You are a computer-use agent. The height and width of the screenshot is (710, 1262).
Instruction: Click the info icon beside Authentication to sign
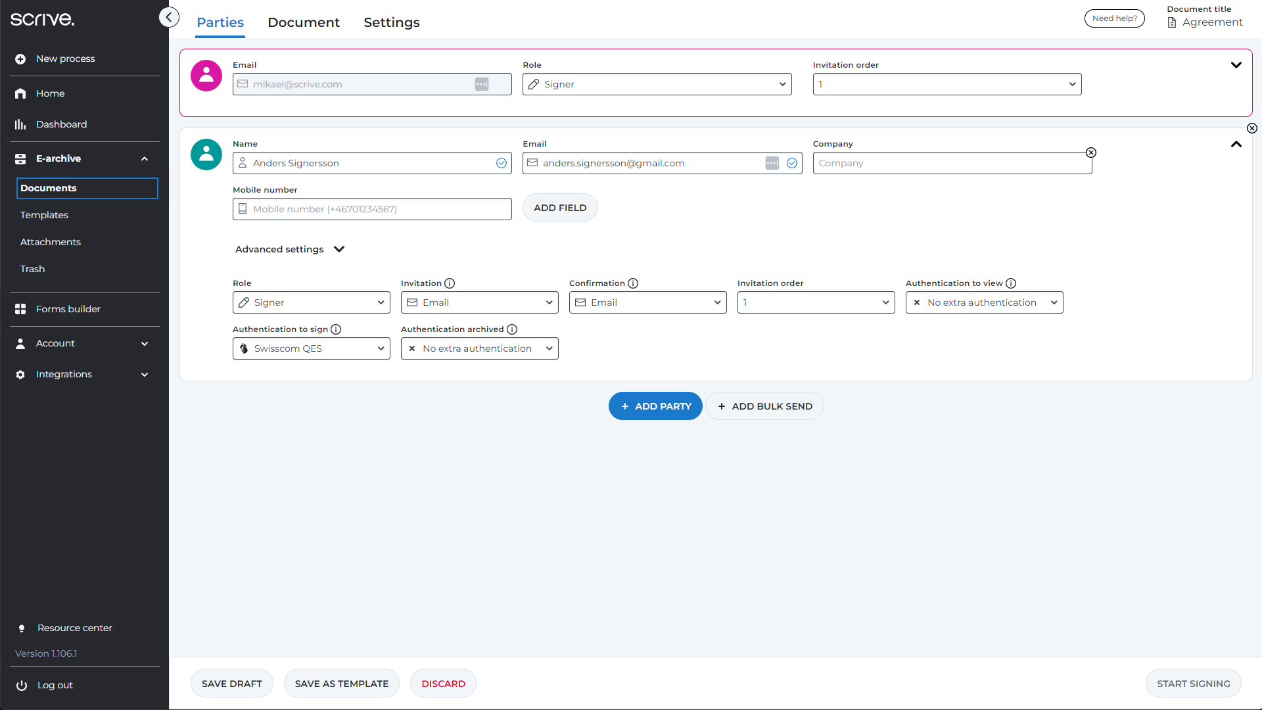click(x=336, y=329)
